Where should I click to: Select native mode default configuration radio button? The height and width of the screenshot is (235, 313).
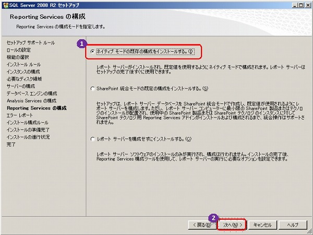(92, 52)
